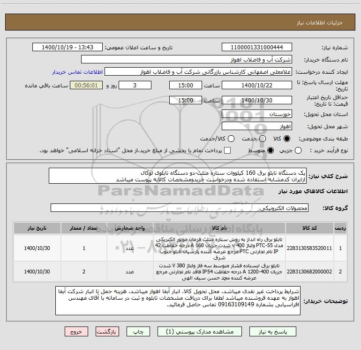Click the requester field غلامعلی اصفهانی

point(198,71)
